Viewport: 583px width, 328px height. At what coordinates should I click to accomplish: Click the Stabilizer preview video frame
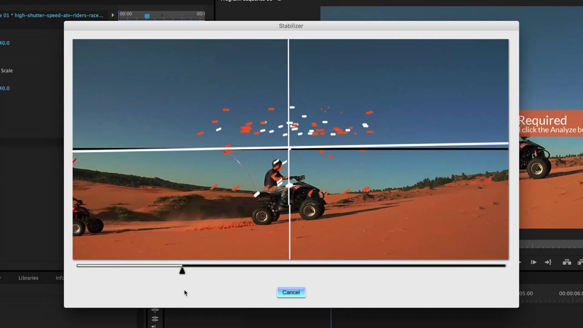point(291,149)
